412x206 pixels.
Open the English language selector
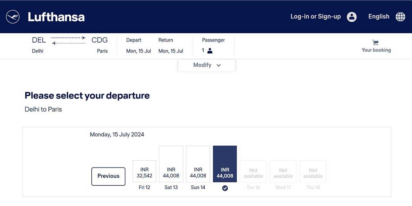[x=378, y=16]
